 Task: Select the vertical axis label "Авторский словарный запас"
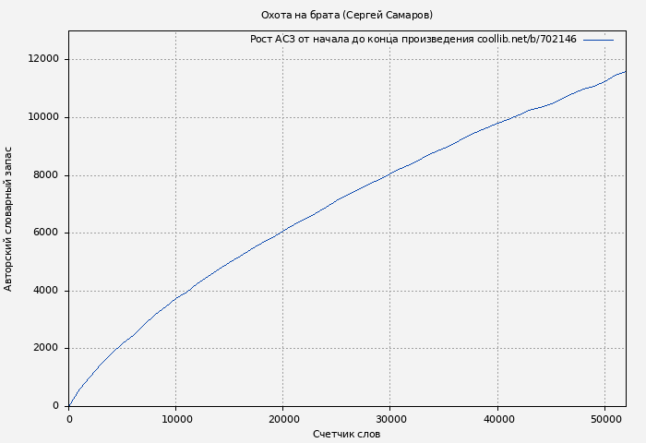pos(9,218)
